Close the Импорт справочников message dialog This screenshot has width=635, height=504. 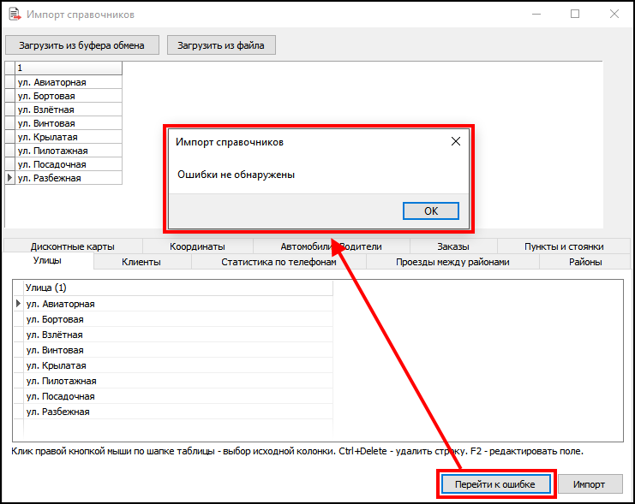pyautogui.click(x=455, y=142)
